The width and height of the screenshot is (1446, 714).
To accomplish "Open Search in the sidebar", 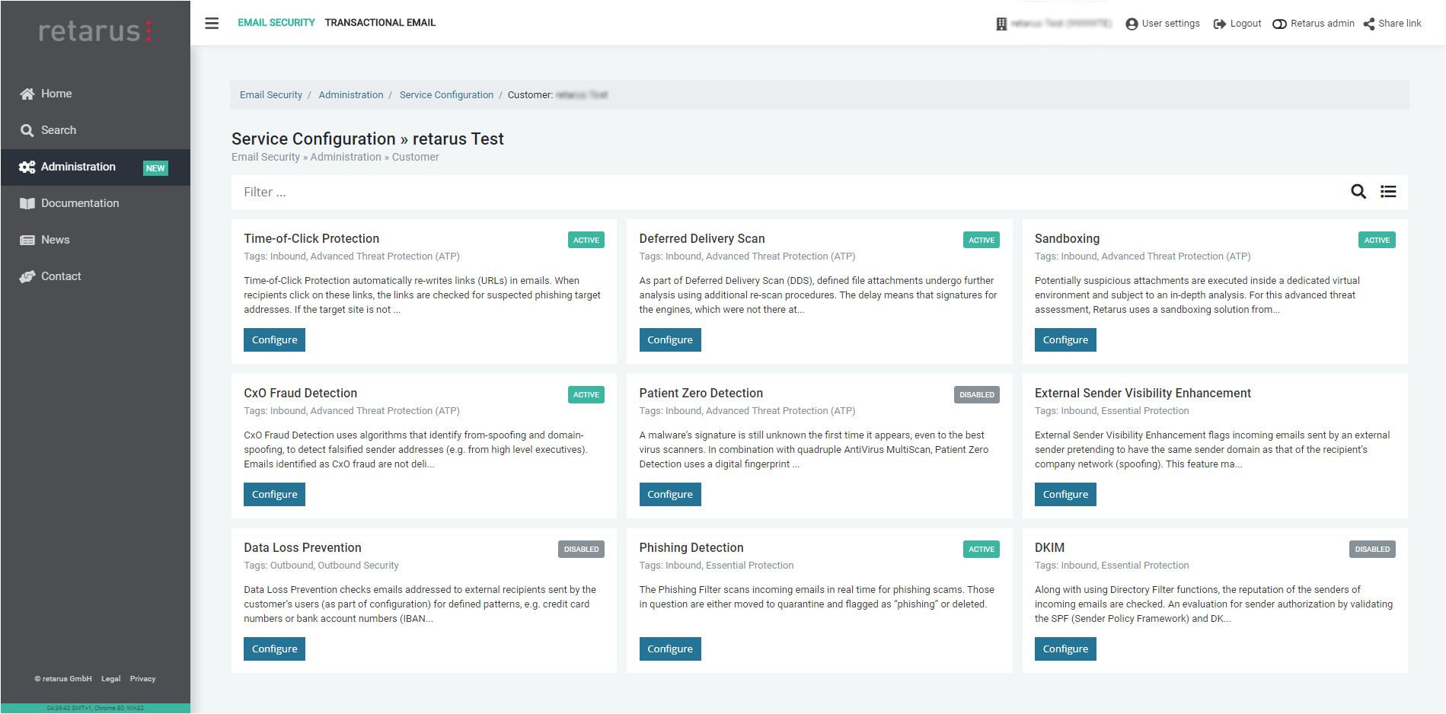I will coord(58,130).
